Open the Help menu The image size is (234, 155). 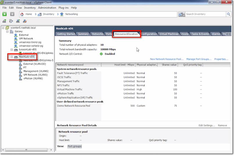(x=74, y=8)
